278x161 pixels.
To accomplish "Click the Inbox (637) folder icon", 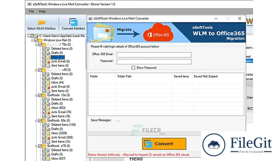I will click(48, 159).
